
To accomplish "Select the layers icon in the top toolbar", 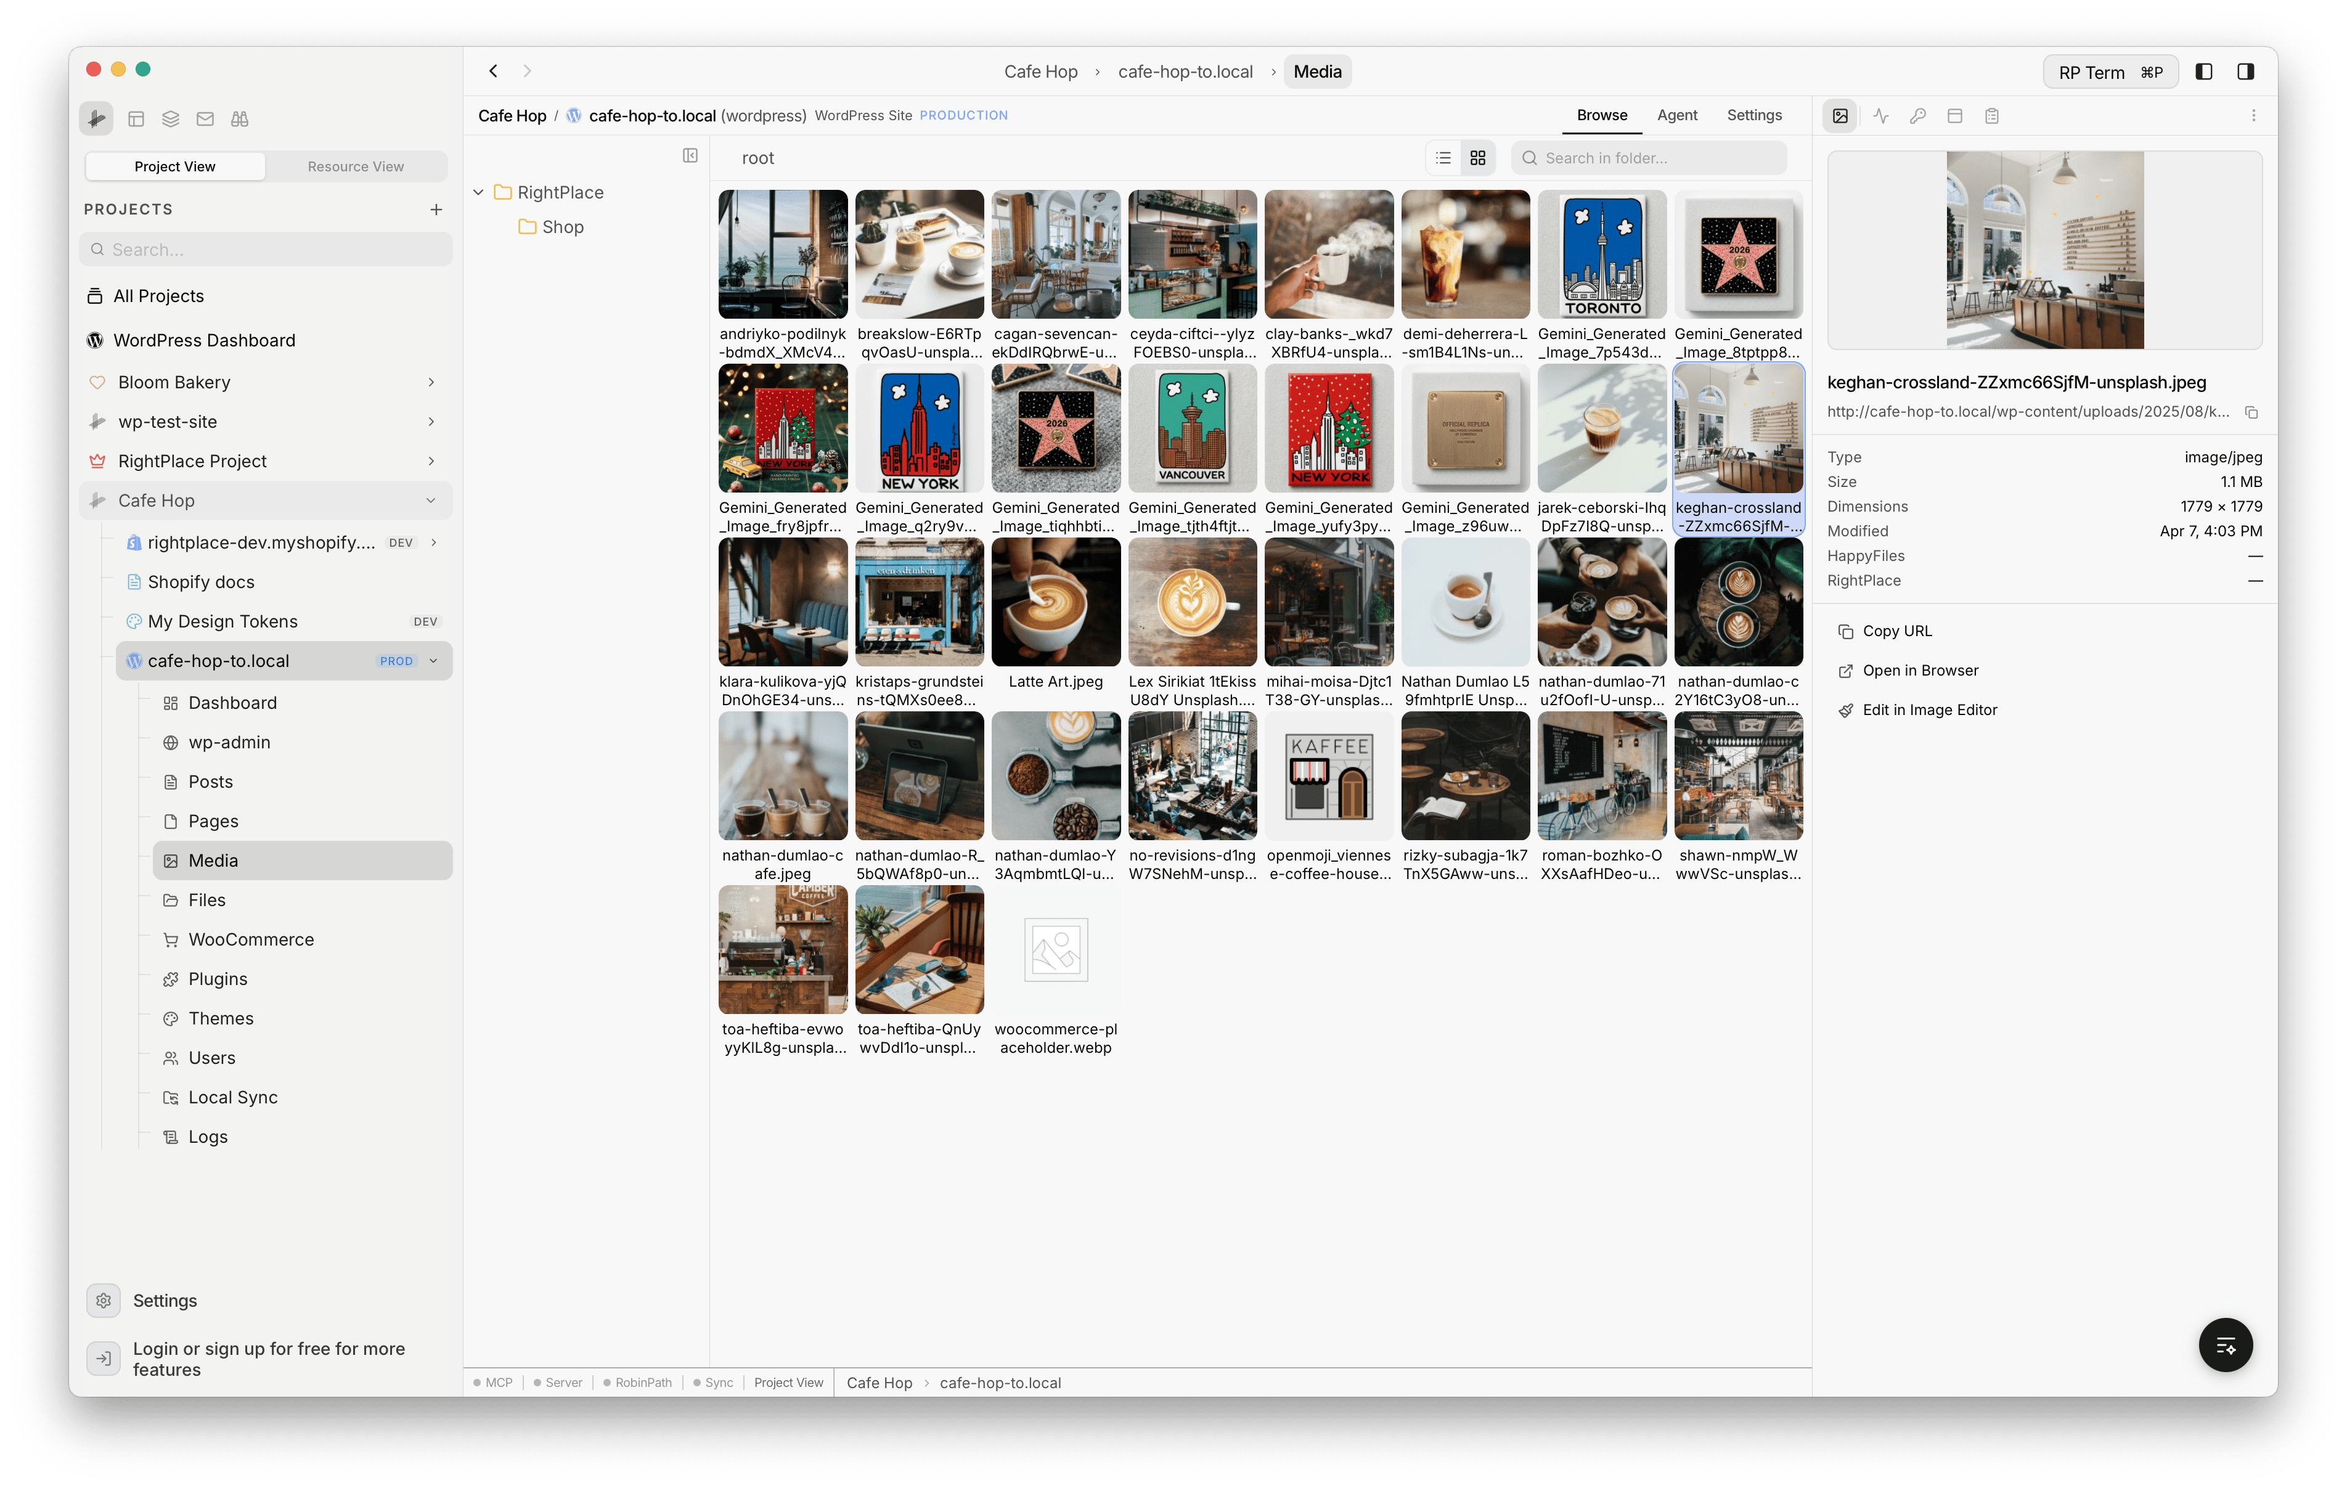I will pos(171,118).
